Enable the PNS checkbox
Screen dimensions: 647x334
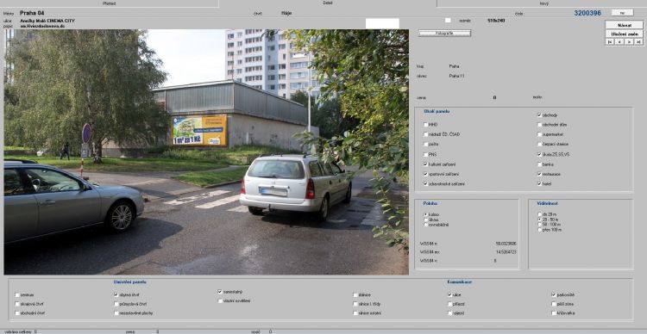(426, 154)
